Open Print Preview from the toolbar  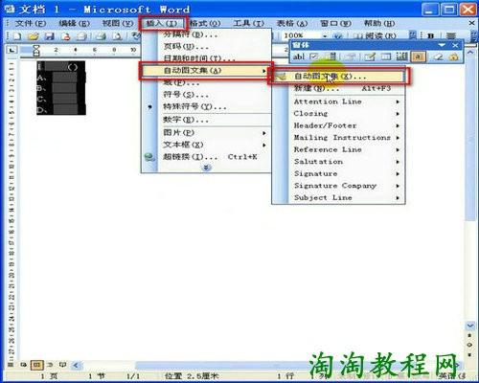(118, 36)
